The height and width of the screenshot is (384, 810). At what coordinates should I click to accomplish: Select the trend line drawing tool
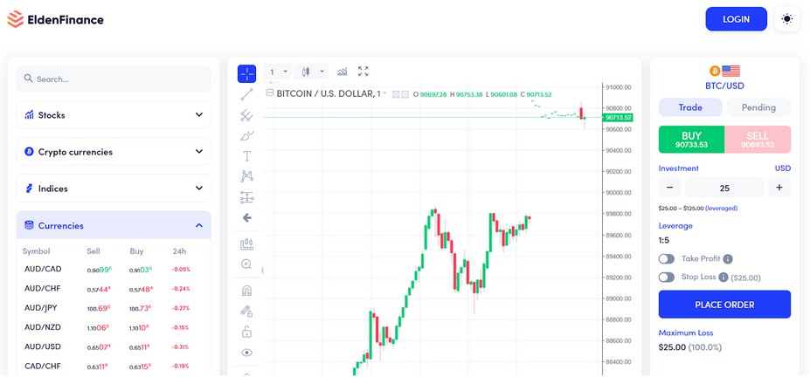point(247,94)
